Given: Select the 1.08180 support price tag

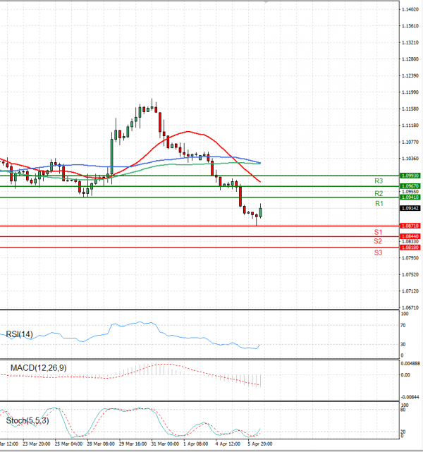Looking at the screenshot, I should 410,248.
